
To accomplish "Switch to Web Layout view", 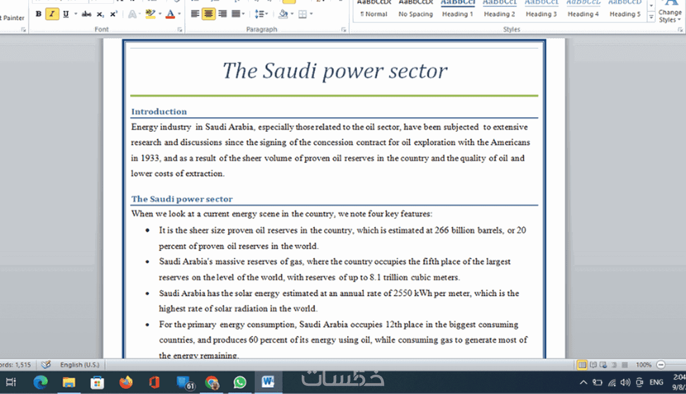I will 603,364.
